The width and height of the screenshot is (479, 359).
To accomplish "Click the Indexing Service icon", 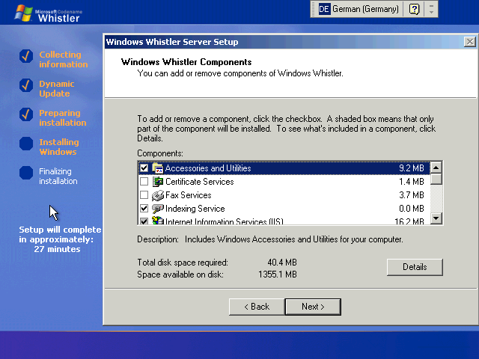I will 158,209.
